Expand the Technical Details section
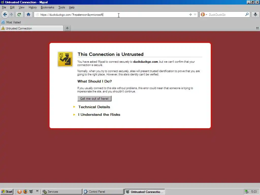 pyautogui.click(x=94, y=107)
